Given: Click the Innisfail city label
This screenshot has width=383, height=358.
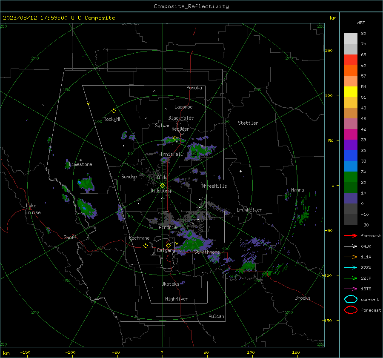Looking at the screenshot, I should pos(171,154).
